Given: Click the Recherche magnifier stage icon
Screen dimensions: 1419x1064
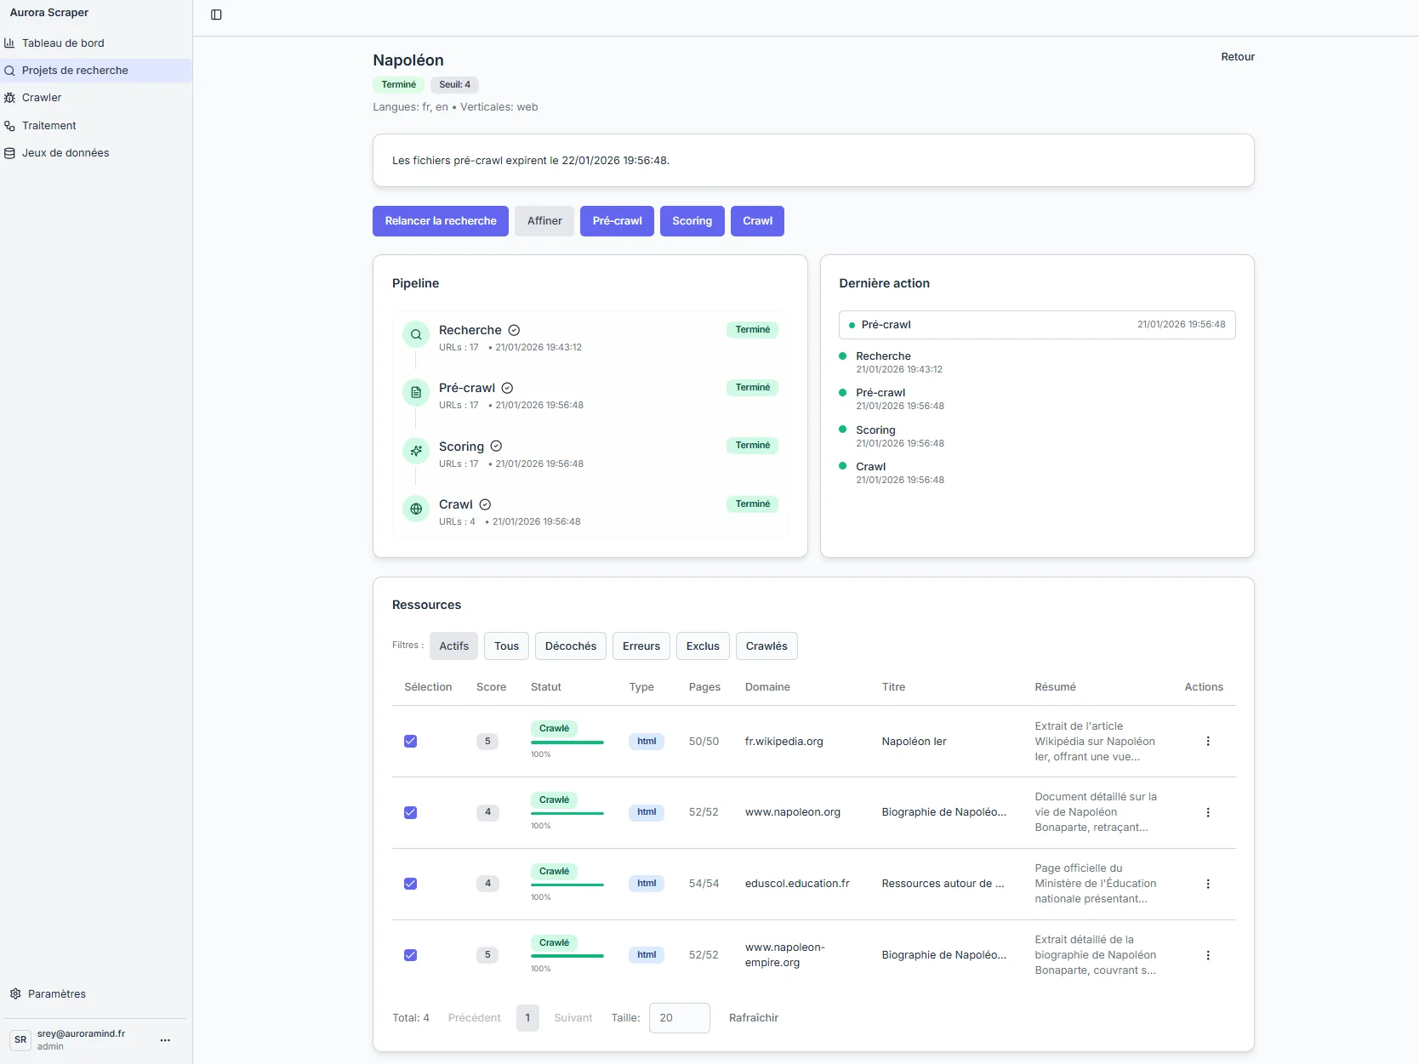Looking at the screenshot, I should (x=416, y=335).
